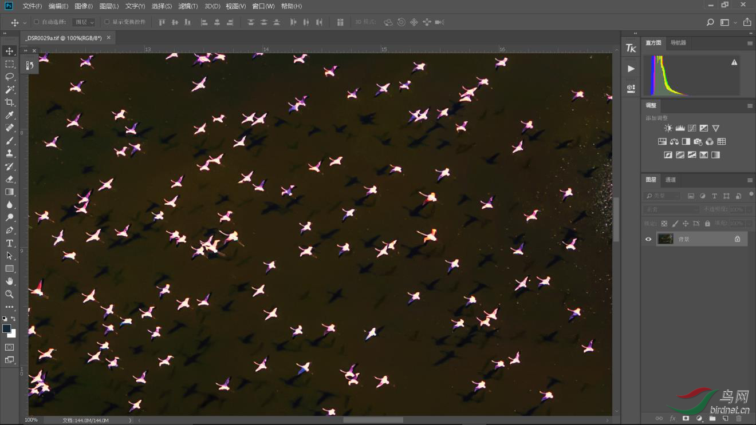The height and width of the screenshot is (425, 756).
Task: Pick the Eyedropper tool
Action: 10,116
